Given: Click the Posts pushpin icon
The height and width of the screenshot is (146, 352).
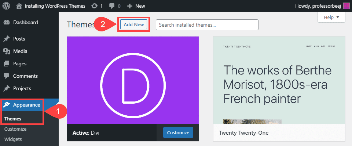Looking at the screenshot, I should tap(7, 39).
